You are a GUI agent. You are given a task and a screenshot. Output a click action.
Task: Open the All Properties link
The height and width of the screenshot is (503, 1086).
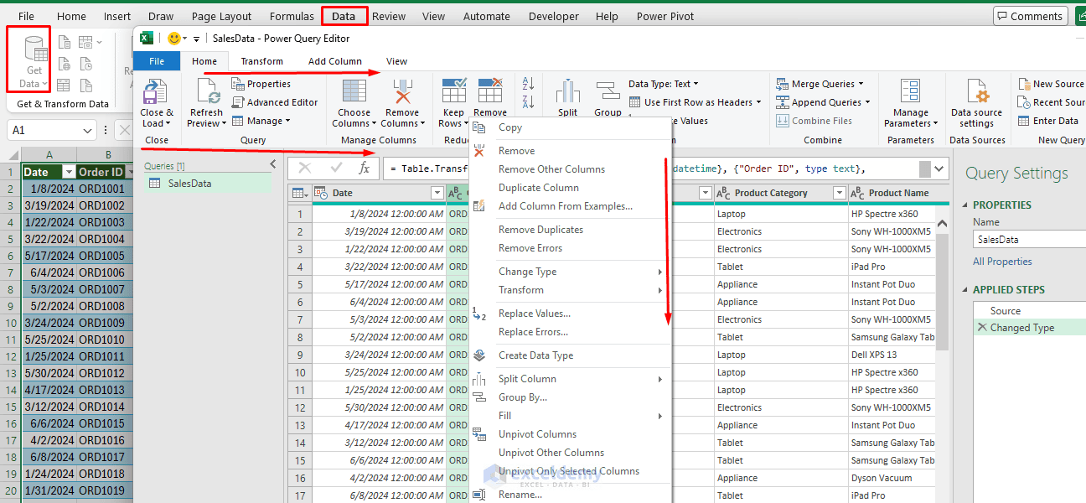point(1002,262)
